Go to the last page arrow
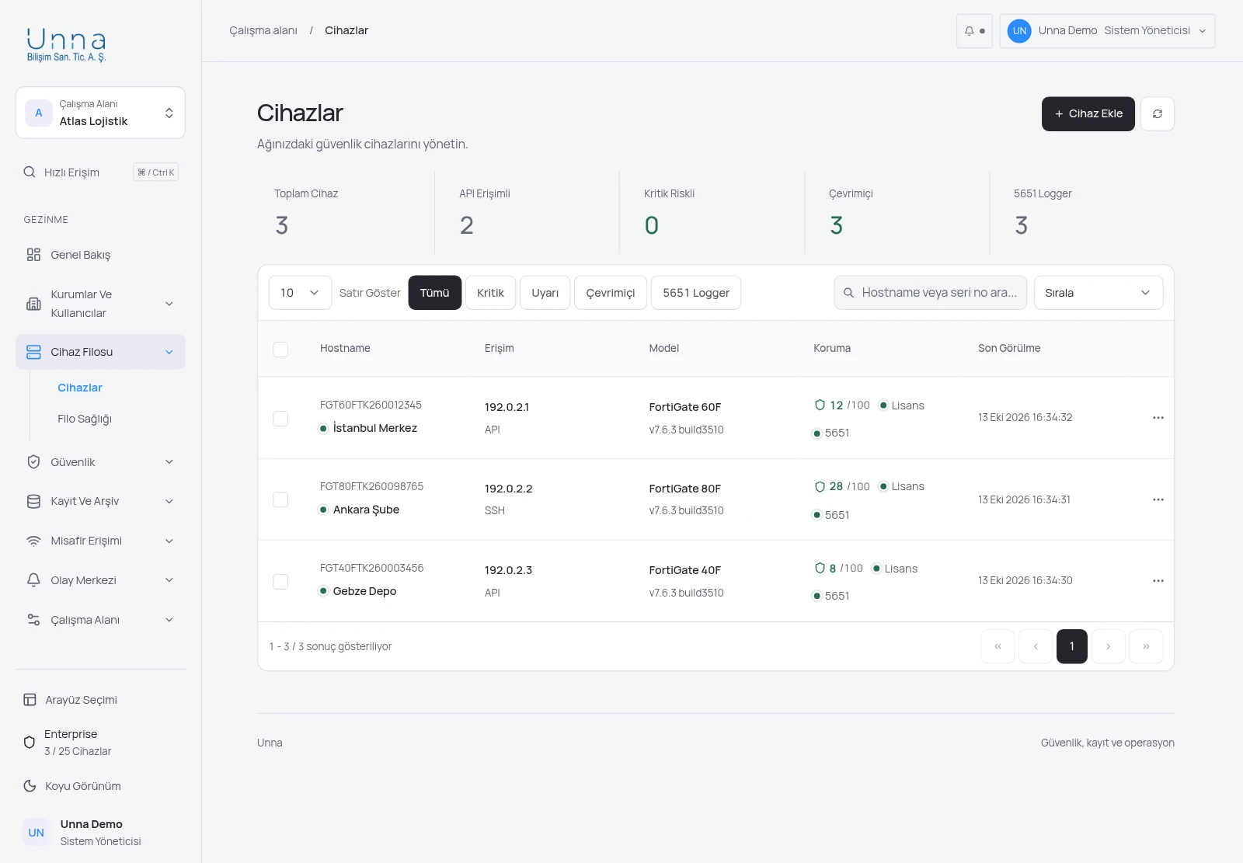The height and width of the screenshot is (863, 1243). tap(1146, 646)
